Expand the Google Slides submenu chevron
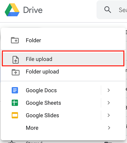Viewport: 127px width, 143px height. click(x=109, y=115)
